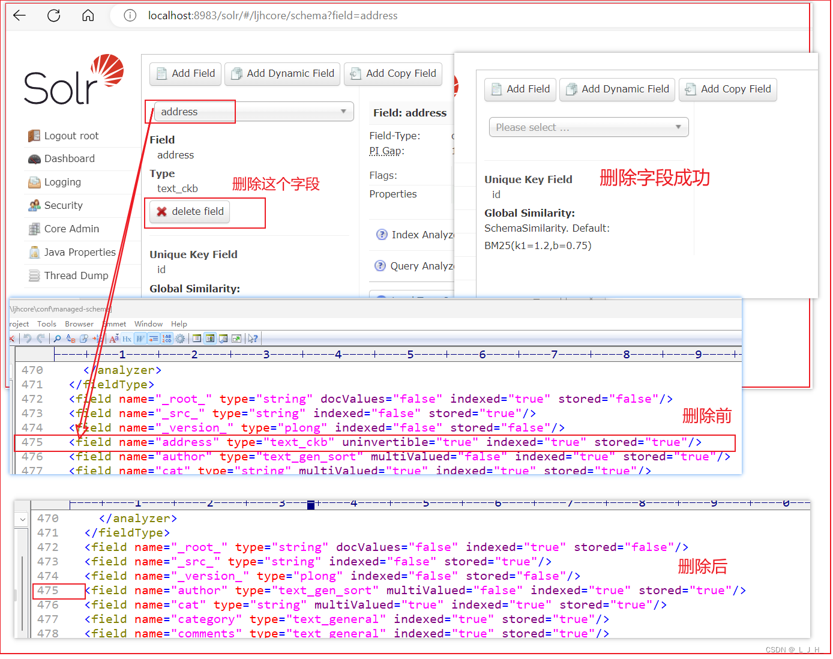This screenshot has height=659, width=833.
Task: Click Add Copy Field in right schema window
Action: click(x=728, y=89)
